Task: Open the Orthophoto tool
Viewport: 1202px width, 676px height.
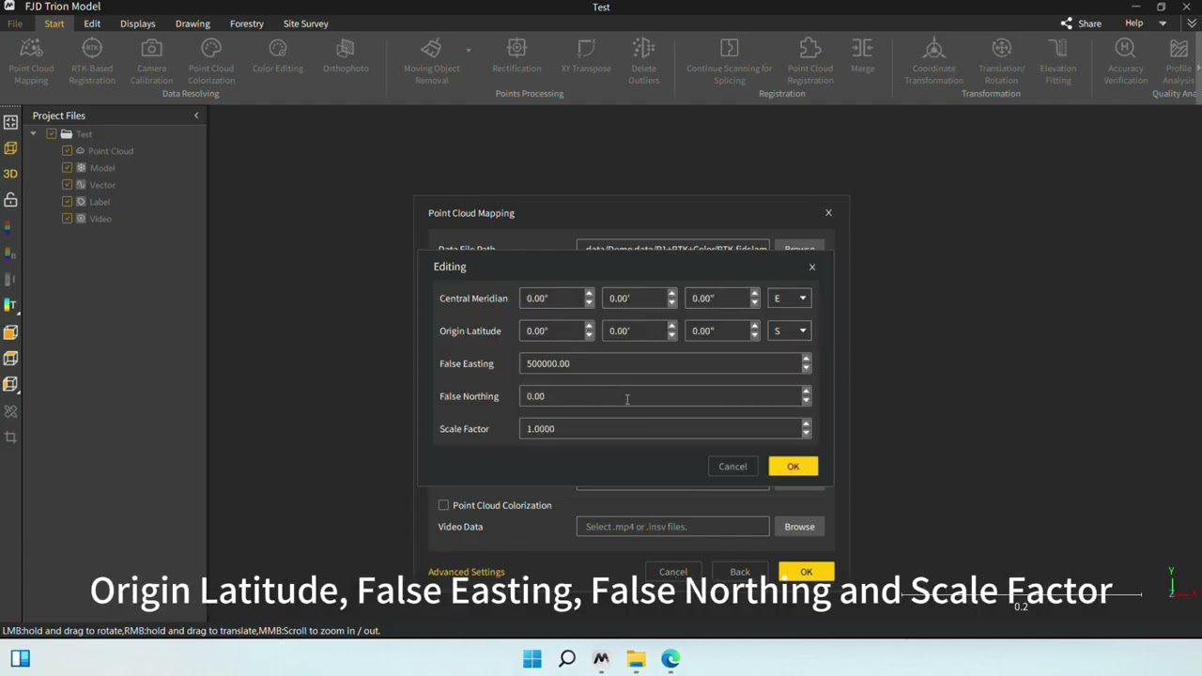Action: pos(346,49)
